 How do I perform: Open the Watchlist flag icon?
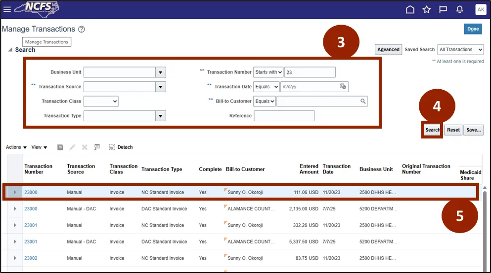[443, 9]
